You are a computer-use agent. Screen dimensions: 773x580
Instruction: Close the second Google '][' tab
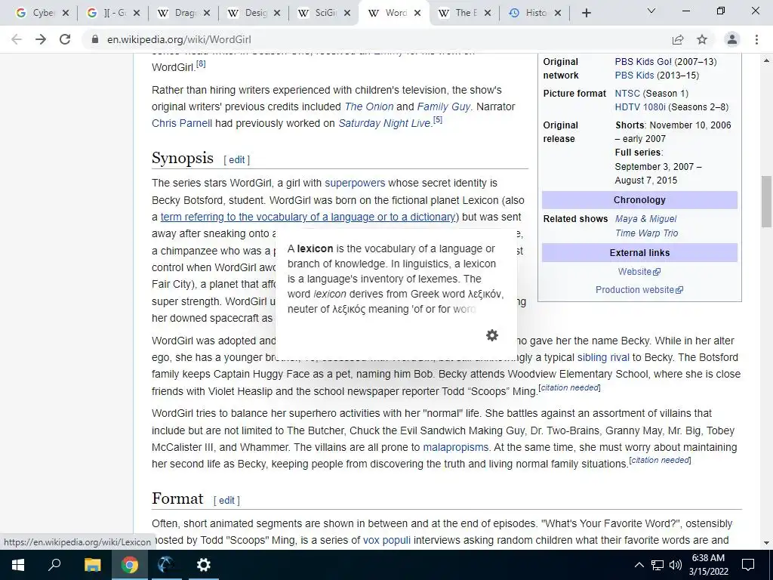tap(137, 14)
